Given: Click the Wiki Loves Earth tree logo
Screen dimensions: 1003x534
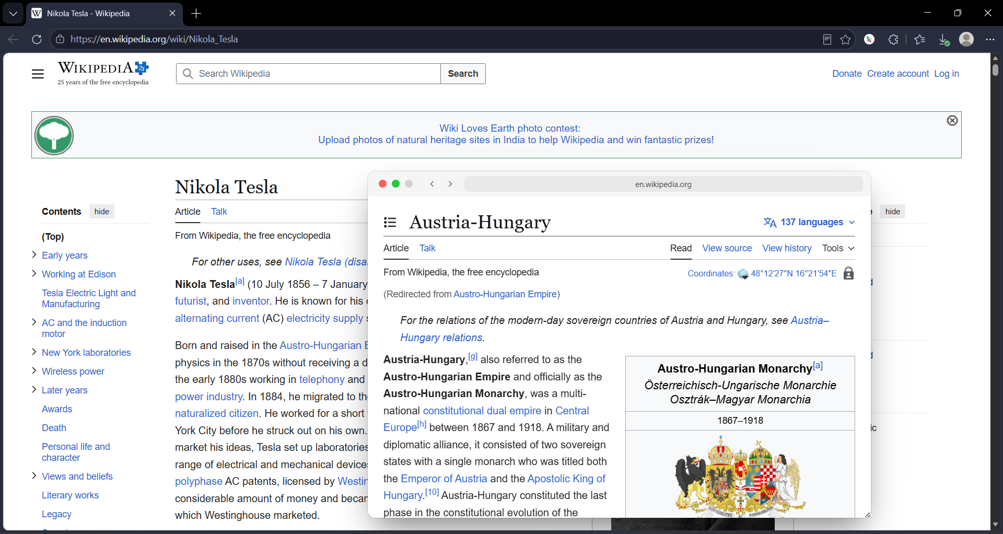Looking at the screenshot, I should point(54,135).
